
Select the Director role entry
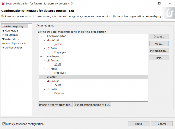pyautogui.click(x=59, y=93)
